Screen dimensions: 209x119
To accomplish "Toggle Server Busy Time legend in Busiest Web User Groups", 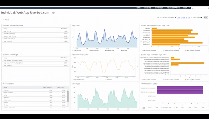I will pyautogui.click(x=193, y=51).
